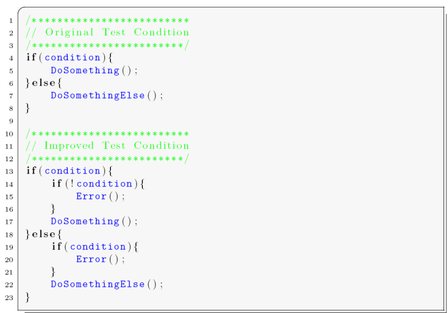Click the asterisk comment row on line 10

107,134
